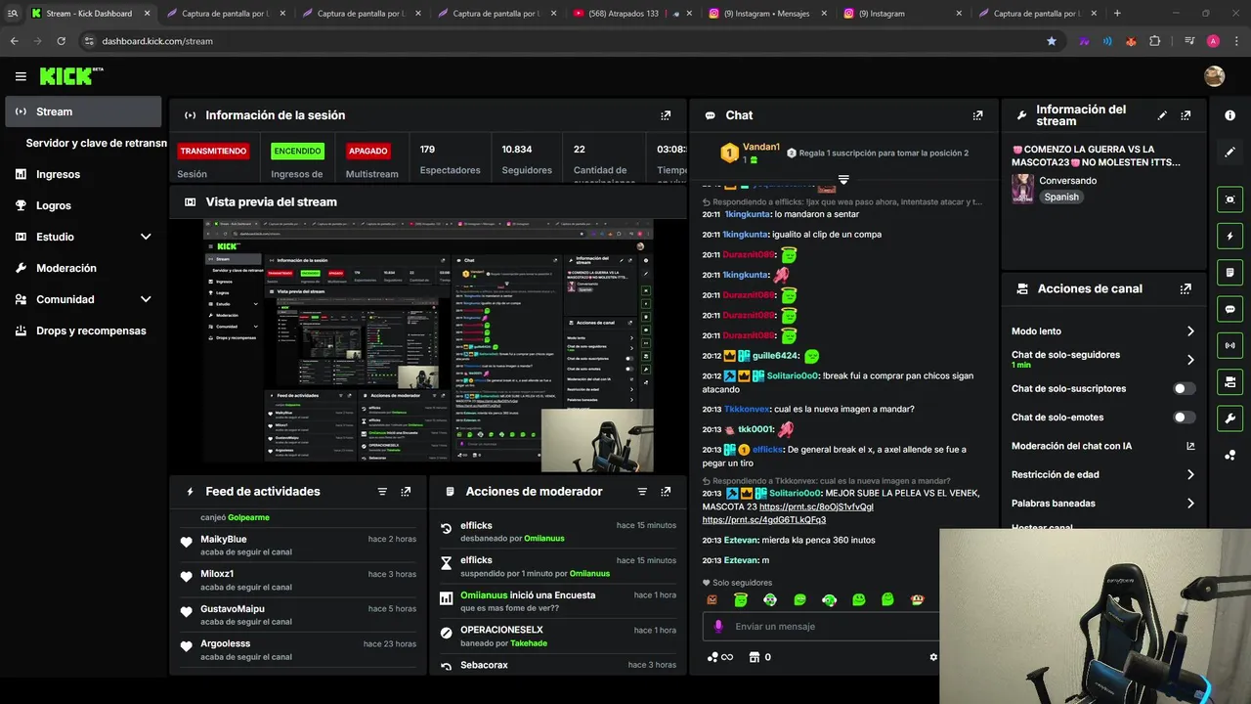Click username guille6424 in chat

pyautogui.click(x=774, y=356)
